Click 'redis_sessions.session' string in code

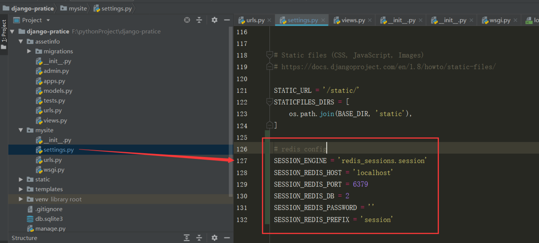(383, 161)
